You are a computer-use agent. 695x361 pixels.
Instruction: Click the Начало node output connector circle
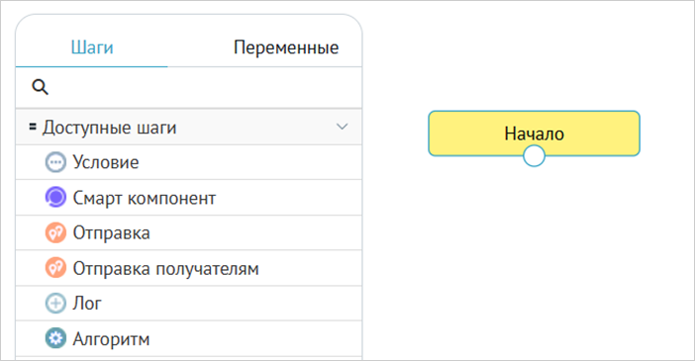click(x=534, y=156)
